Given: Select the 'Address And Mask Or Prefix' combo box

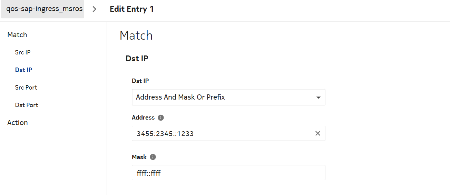Looking at the screenshot, I should 224,97.
